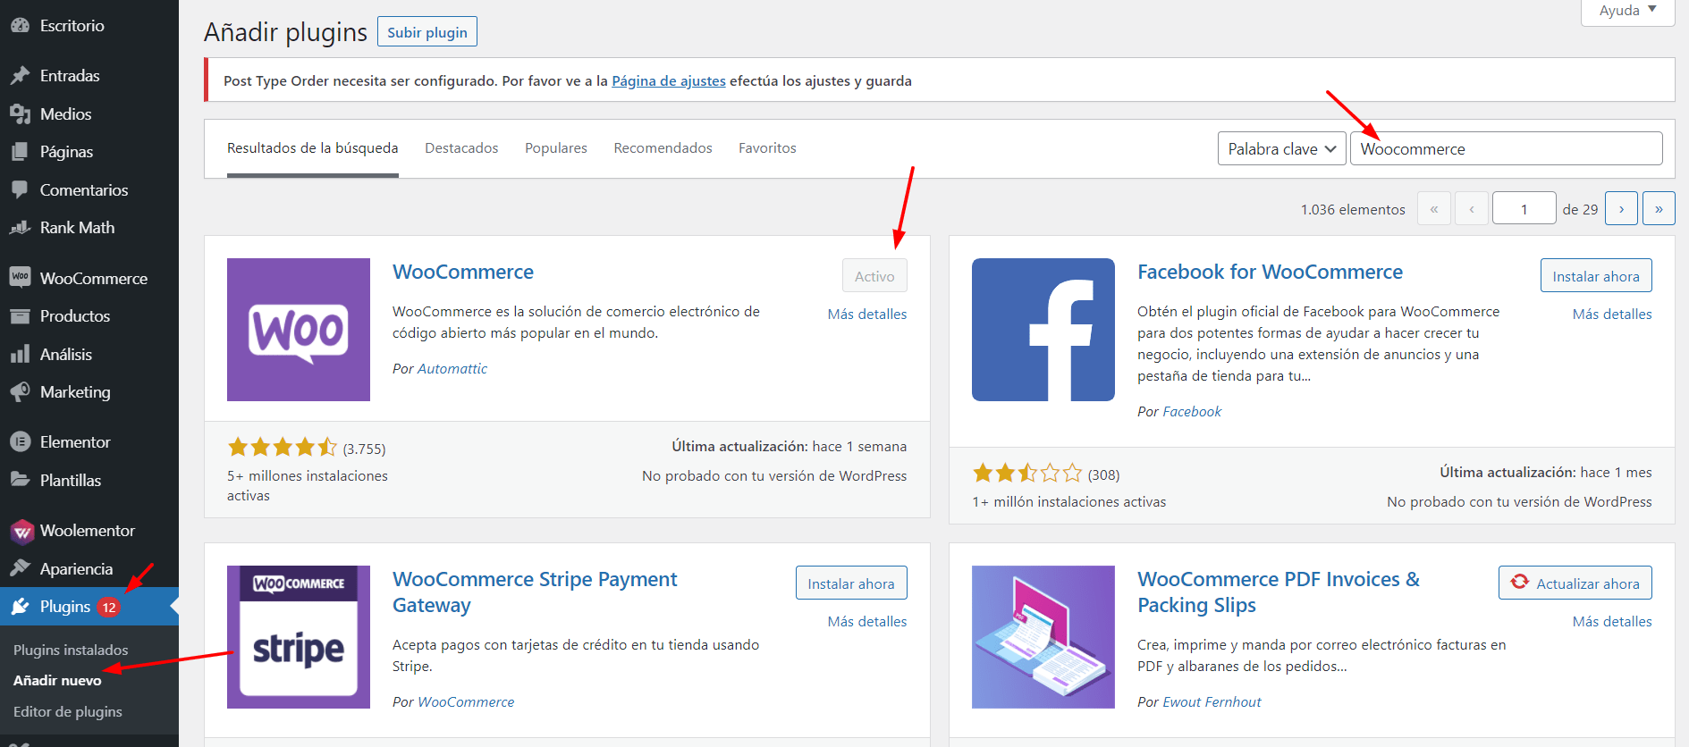Click the WooCommerce purple Woo logo thumbnail
This screenshot has height=747, width=1689.
click(x=299, y=330)
